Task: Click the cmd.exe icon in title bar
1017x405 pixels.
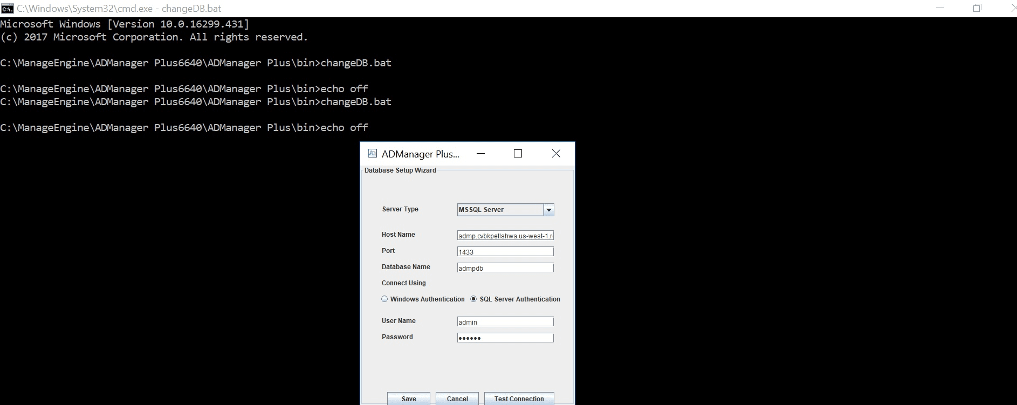Action: click(x=7, y=9)
